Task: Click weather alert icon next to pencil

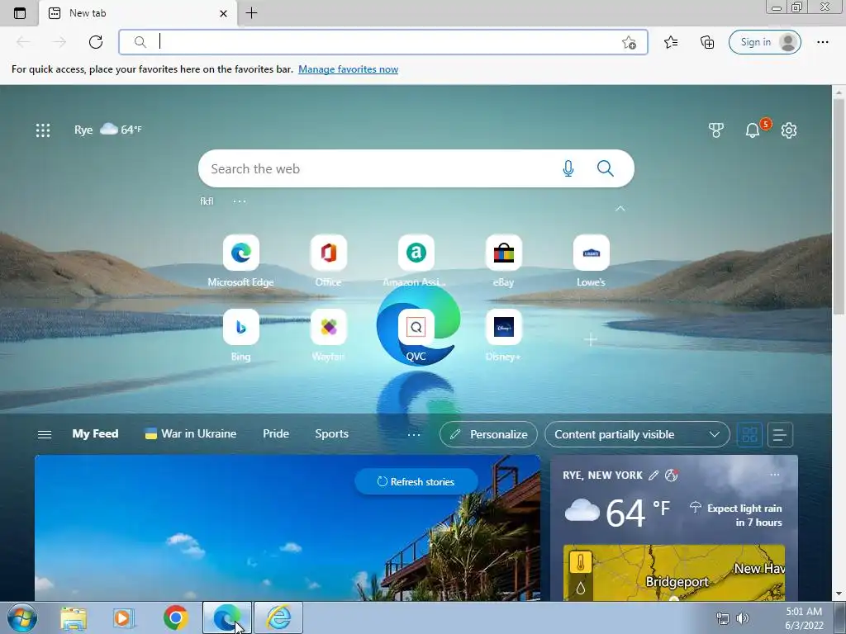Action: pos(671,475)
